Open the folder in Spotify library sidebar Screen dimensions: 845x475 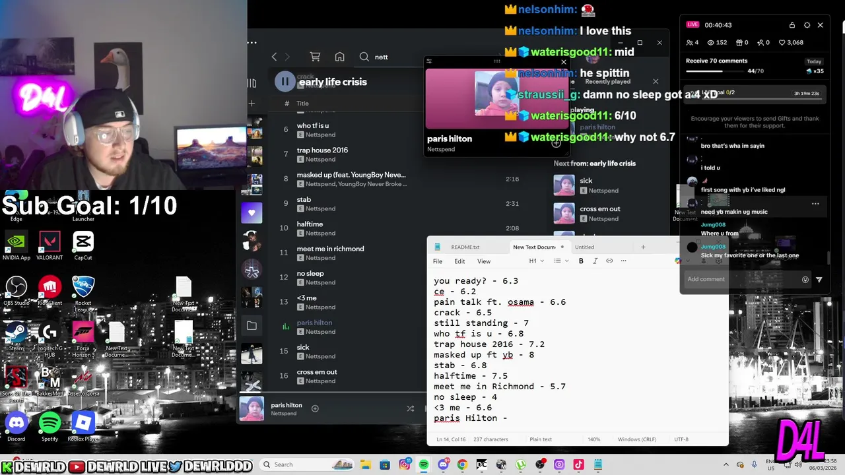pyautogui.click(x=252, y=325)
